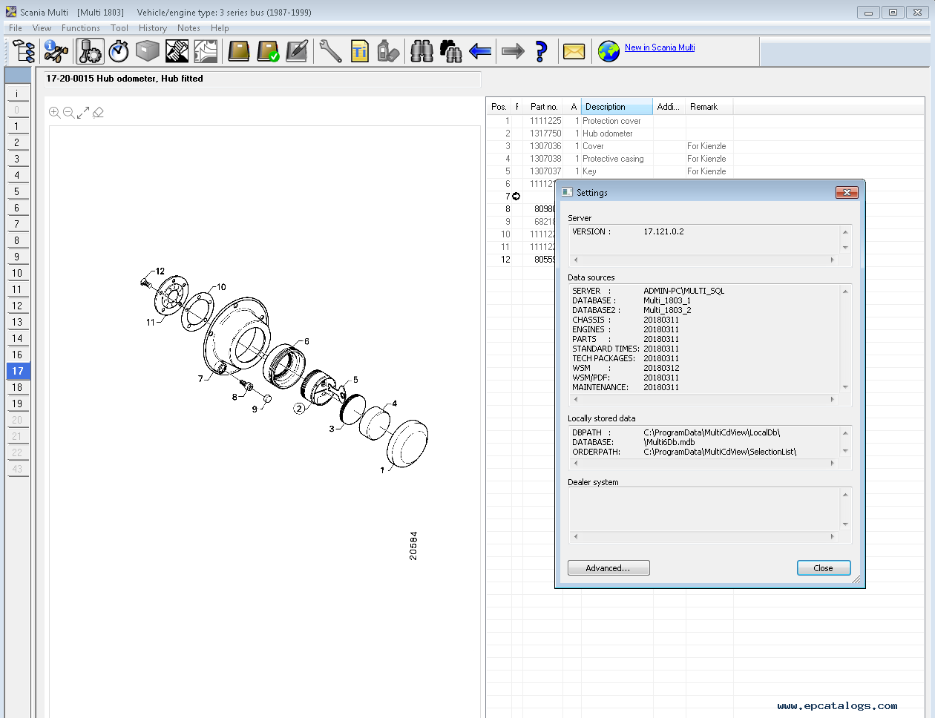935x718 pixels.
Task: Click the eraser icon above the diagram
Action: (98, 112)
